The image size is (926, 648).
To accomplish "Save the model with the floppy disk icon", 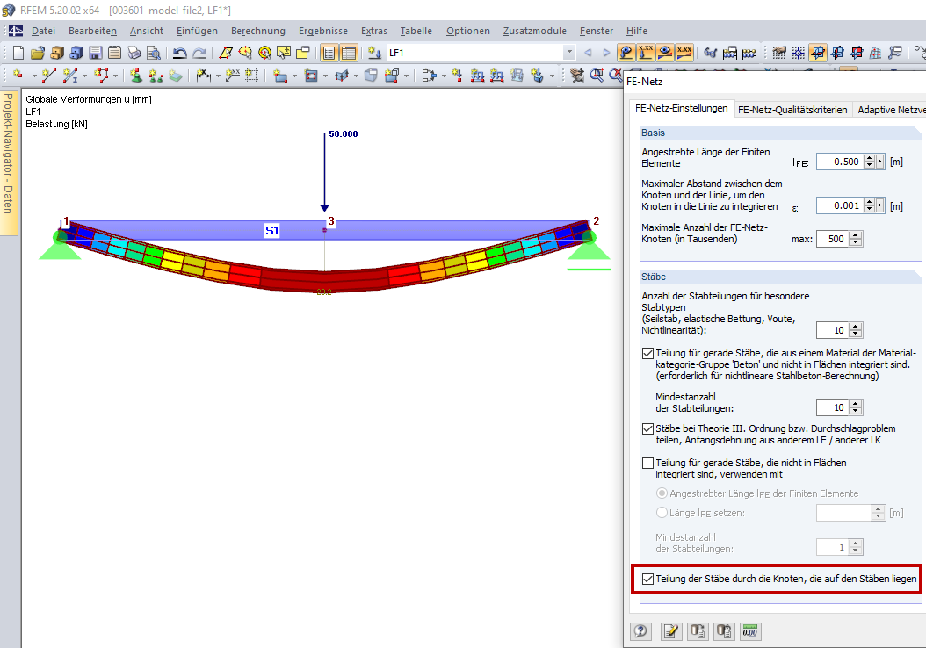I will tap(96, 53).
